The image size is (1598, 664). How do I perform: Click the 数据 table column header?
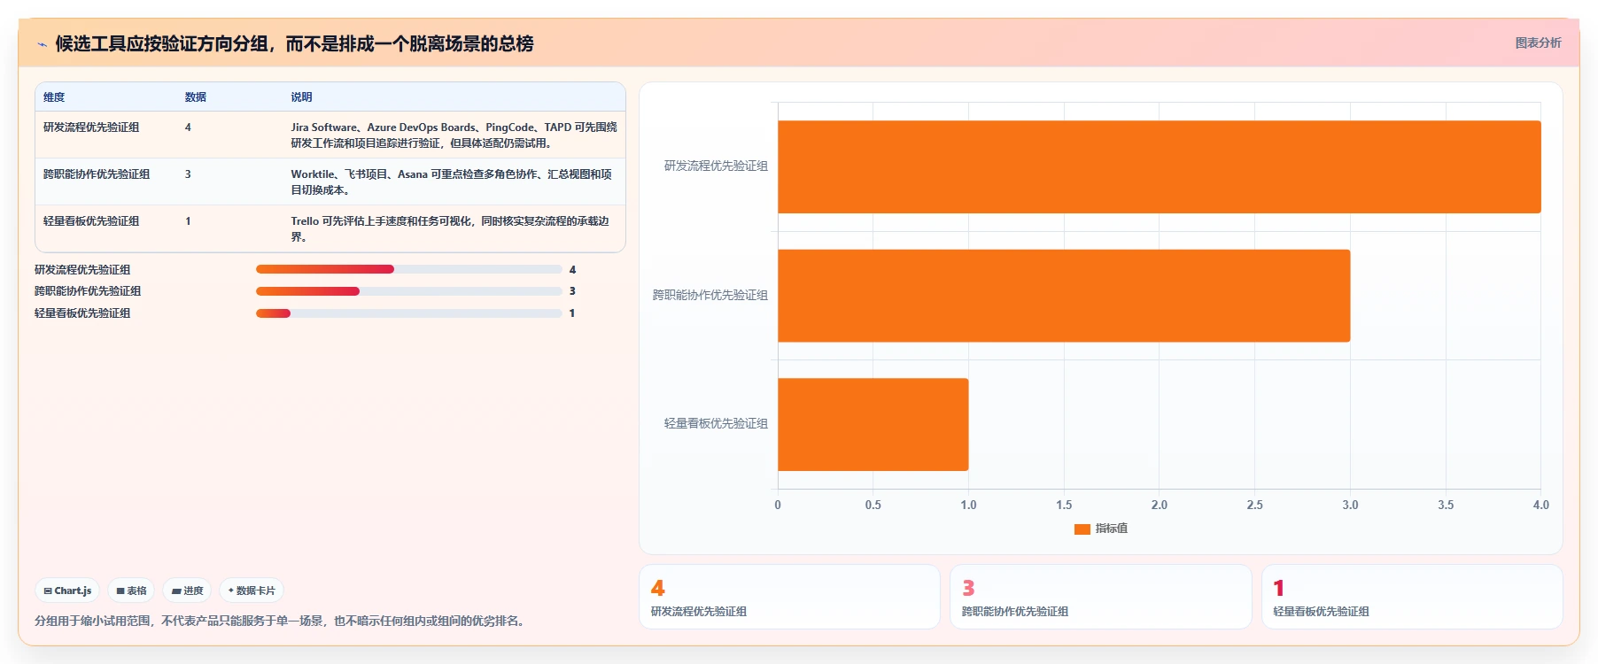(x=196, y=97)
